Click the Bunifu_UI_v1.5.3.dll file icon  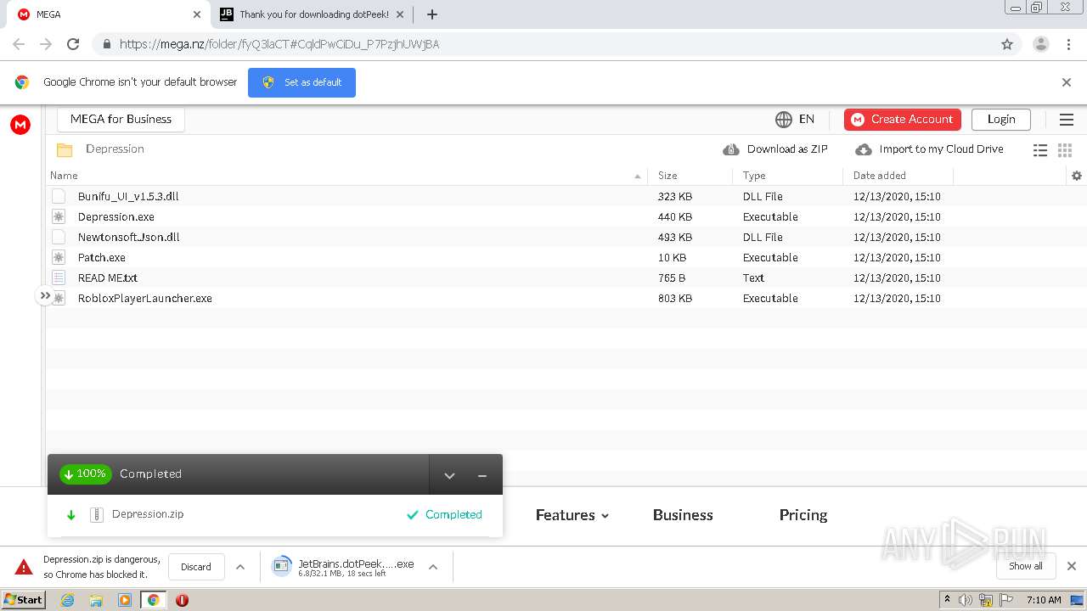coord(59,196)
